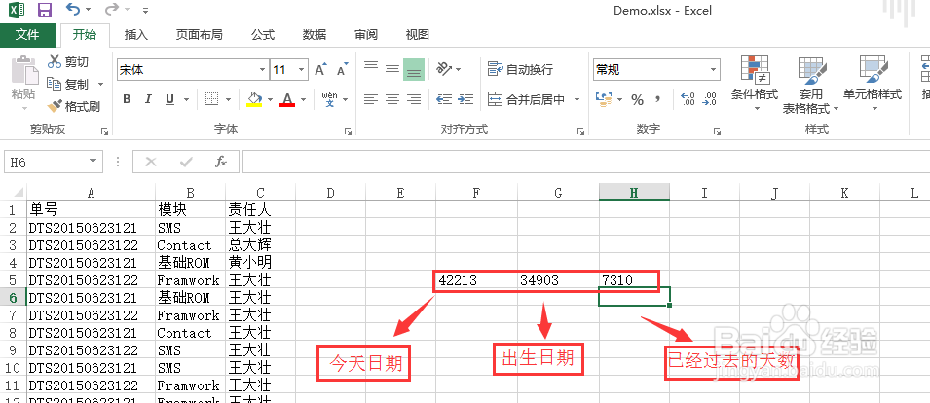Click the cell borders icon
Screen dimensions: 930x403
click(x=211, y=99)
